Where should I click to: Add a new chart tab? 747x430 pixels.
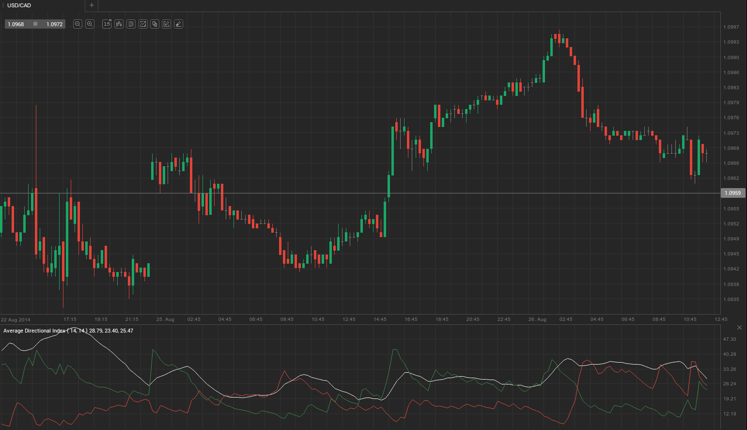point(92,5)
